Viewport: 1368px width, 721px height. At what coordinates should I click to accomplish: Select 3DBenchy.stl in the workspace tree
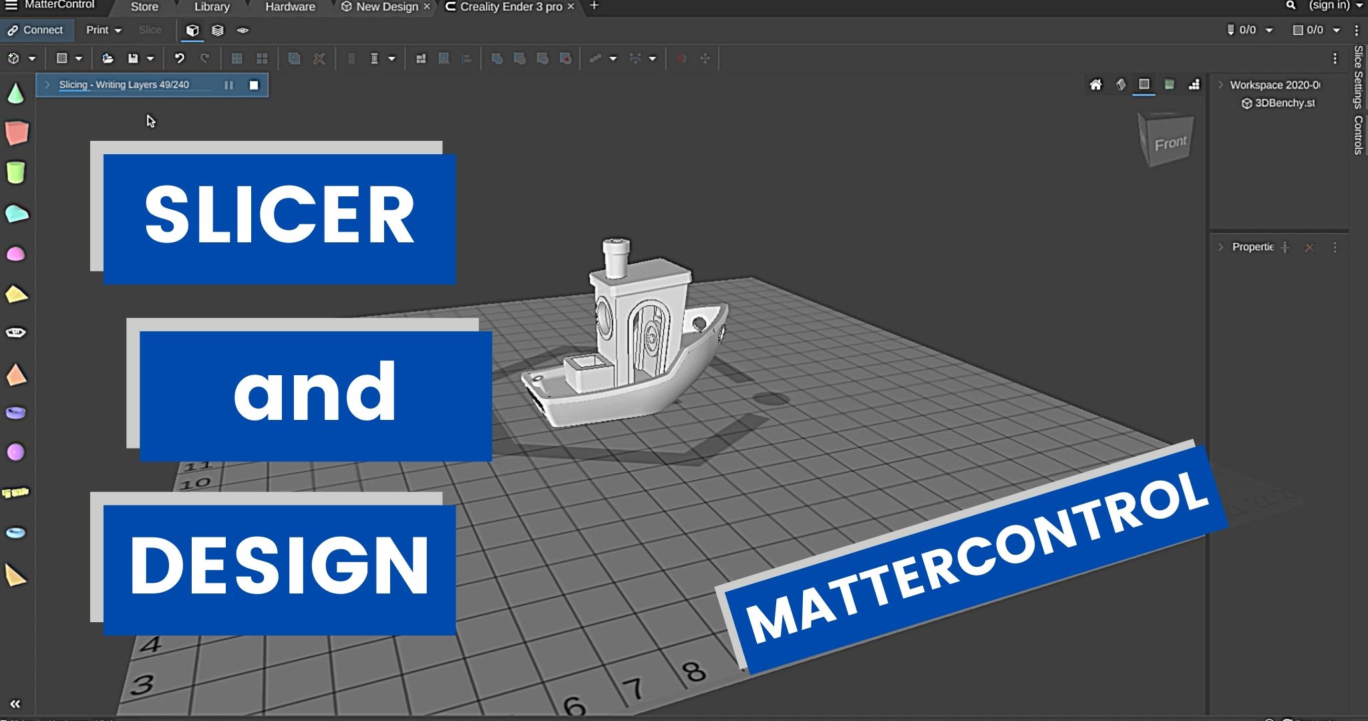point(1283,103)
